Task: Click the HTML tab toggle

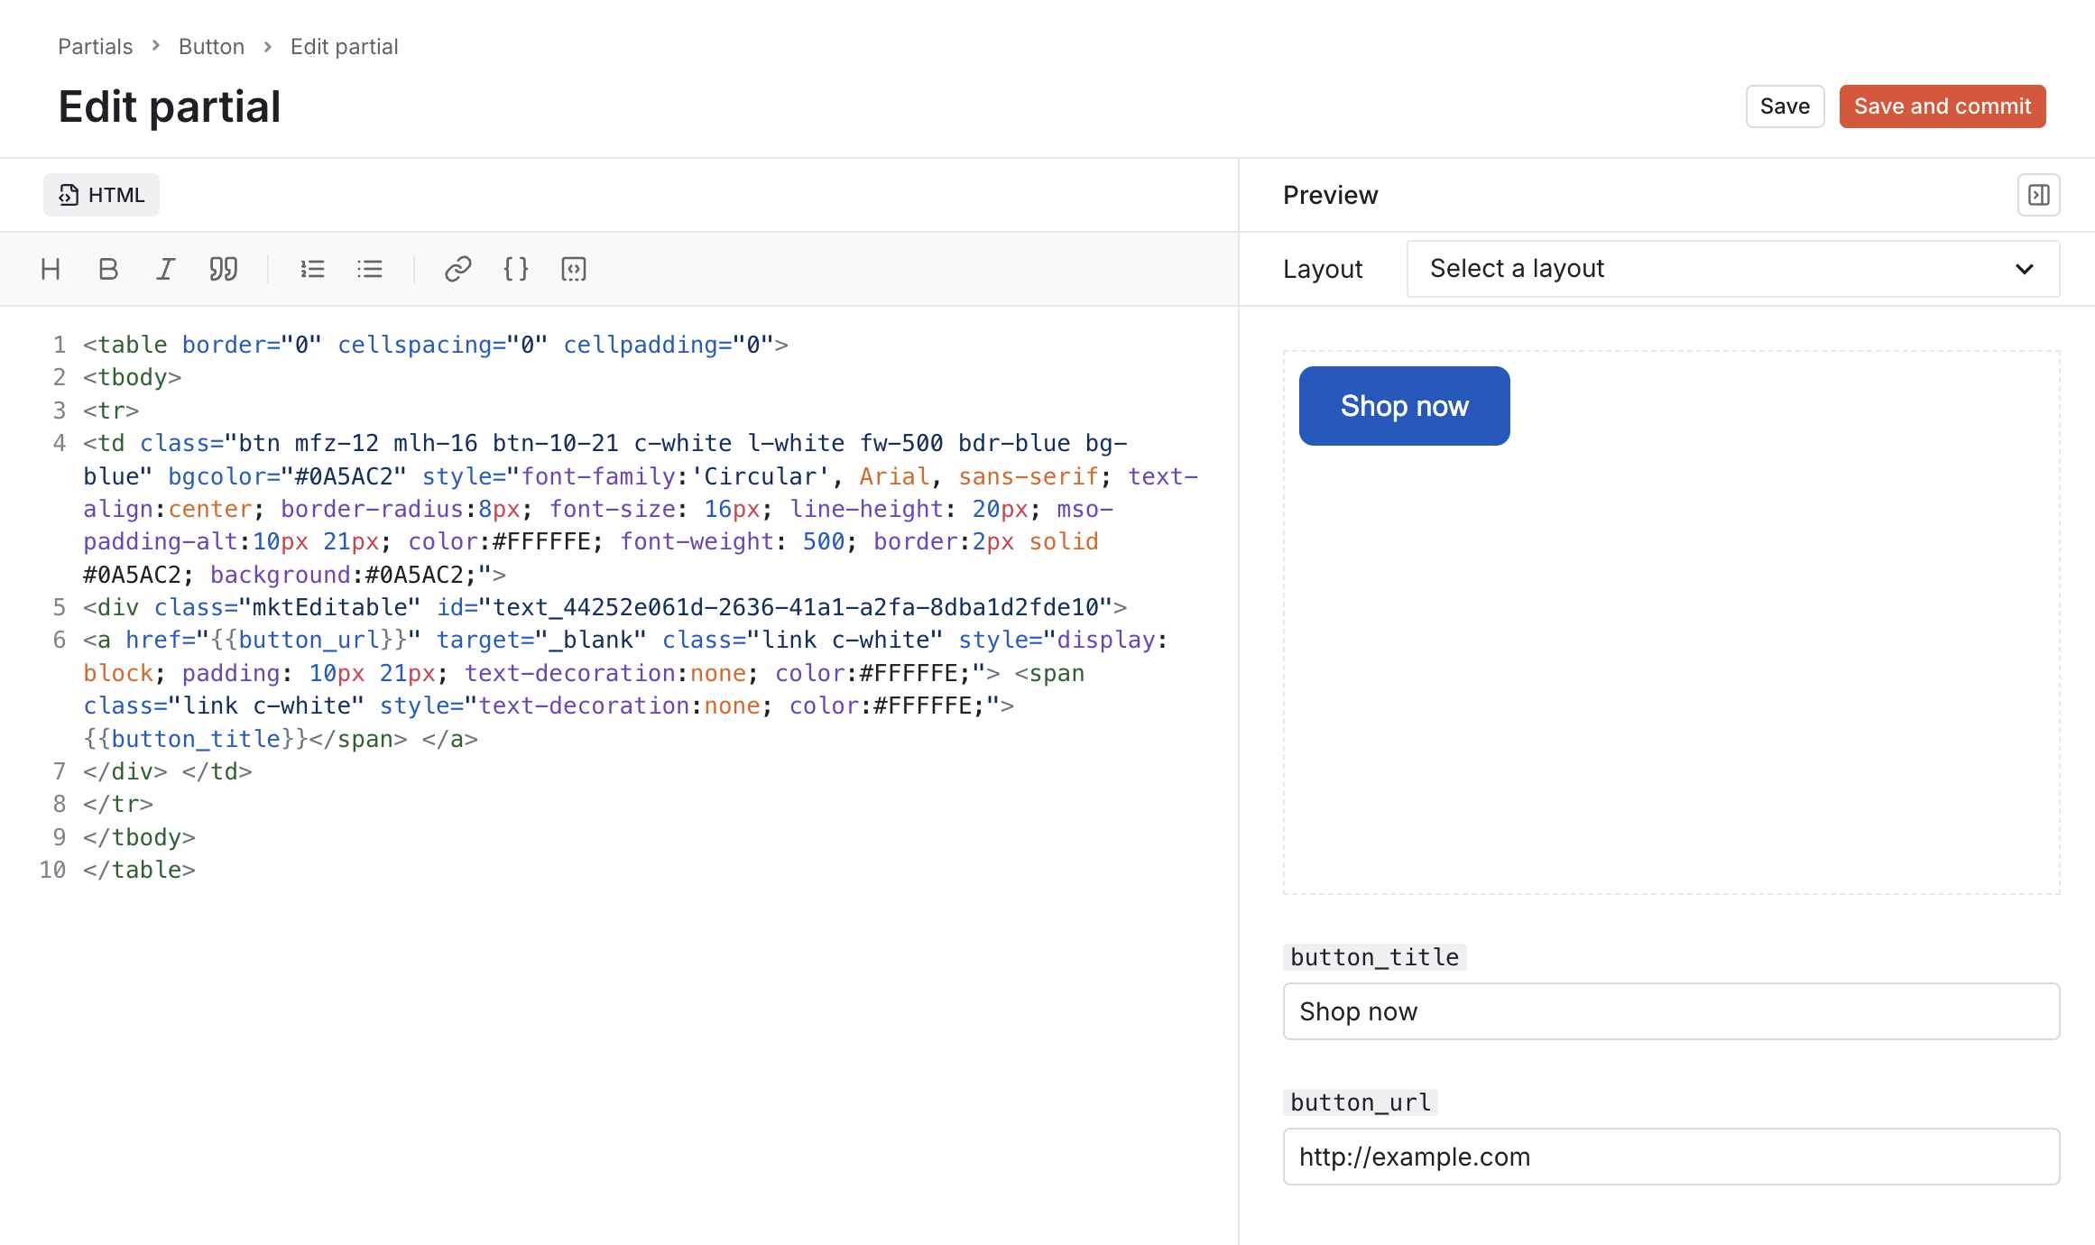Action: click(101, 193)
